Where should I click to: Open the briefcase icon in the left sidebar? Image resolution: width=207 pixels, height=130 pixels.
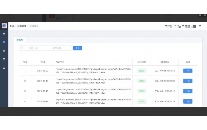4,50
